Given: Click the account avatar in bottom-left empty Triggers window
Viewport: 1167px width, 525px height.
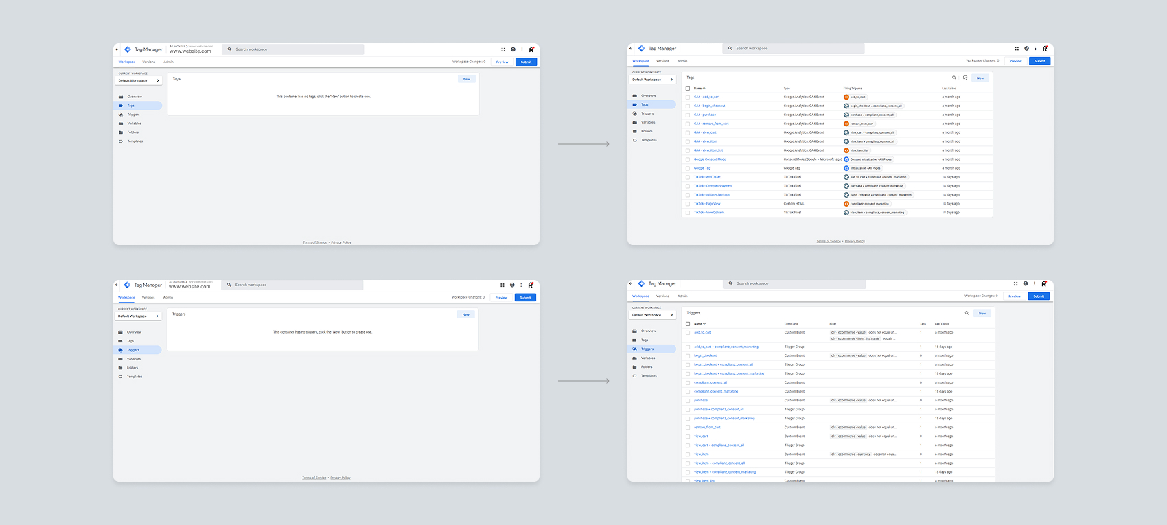Looking at the screenshot, I should tap(531, 285).
